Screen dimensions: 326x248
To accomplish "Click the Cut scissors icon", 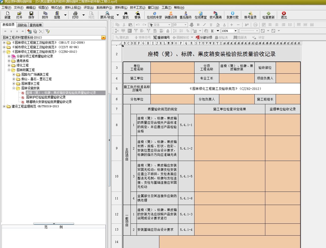I will point(124,25).
